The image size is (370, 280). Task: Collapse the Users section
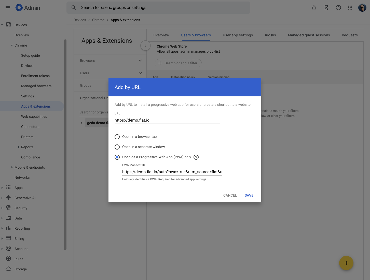pos(140,73)
